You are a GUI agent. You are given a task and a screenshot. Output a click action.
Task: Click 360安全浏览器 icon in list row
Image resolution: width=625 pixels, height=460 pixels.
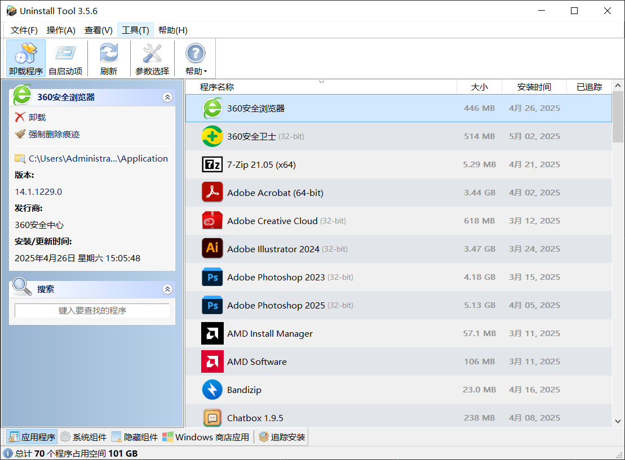point(212,108)
